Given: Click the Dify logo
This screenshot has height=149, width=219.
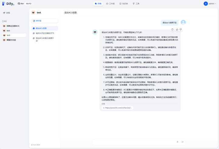Looking at the screenshot, I should [x=8, y=4].
